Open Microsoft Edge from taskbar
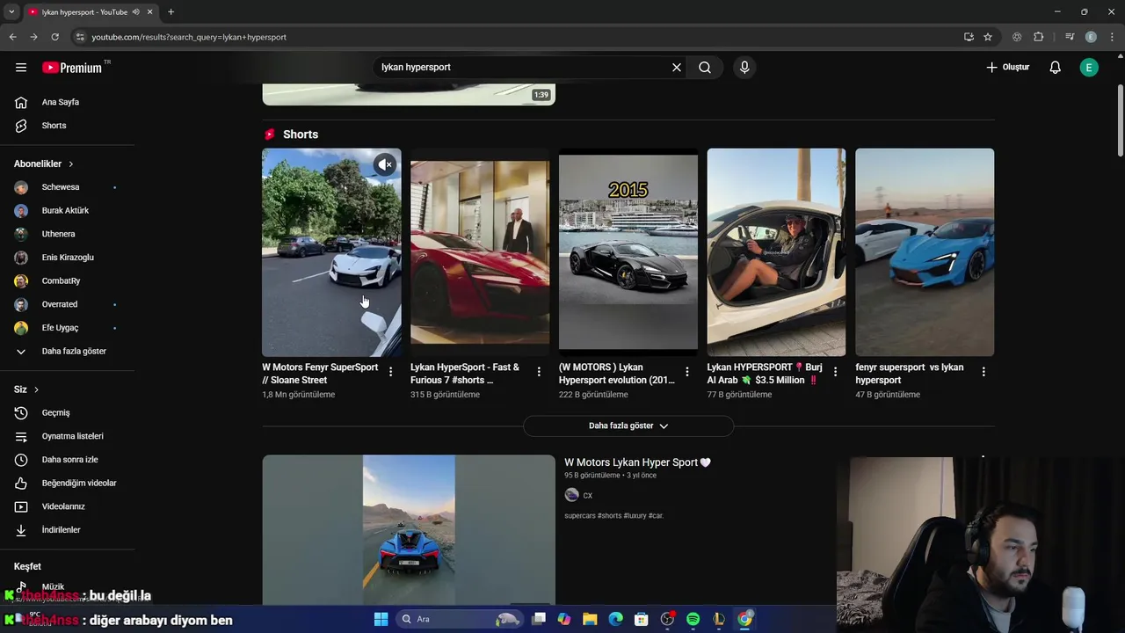The width and height of the screenshot is (1125, 633). tap(616, 619)
